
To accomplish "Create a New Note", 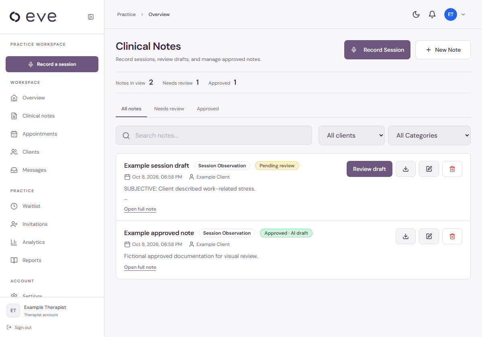I will (443, 50).
